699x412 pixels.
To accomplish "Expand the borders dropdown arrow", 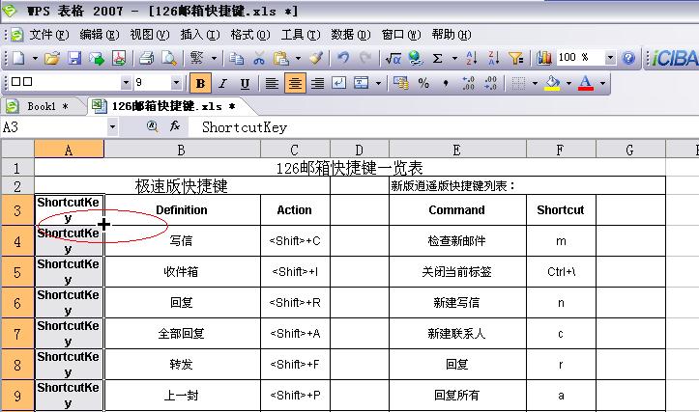I will (535, 83).
